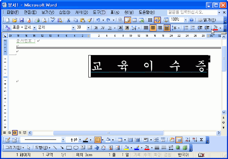Open the 그리기(D) draw menu button
This screenshot has width=228, height=159.
click(x=15, y=148)
